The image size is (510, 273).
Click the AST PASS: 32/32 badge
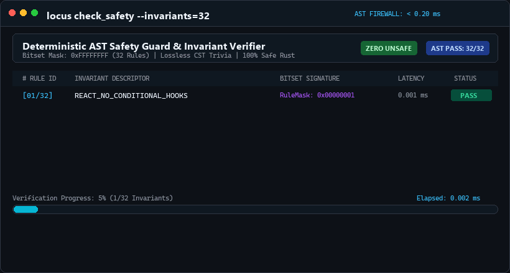tap(457, 48)
